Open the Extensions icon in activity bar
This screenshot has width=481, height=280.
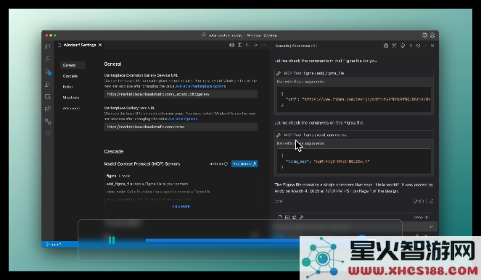(48, 109)
